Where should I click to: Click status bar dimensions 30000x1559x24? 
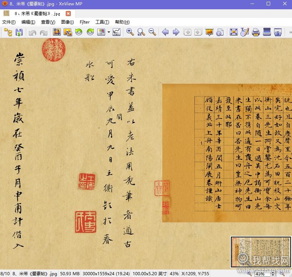pos(106,274)
